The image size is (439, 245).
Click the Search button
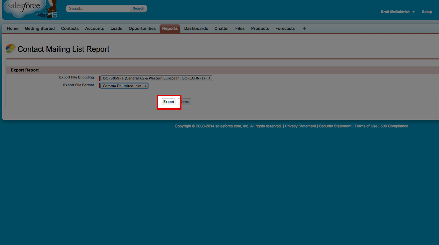click(x=138, y=9)
